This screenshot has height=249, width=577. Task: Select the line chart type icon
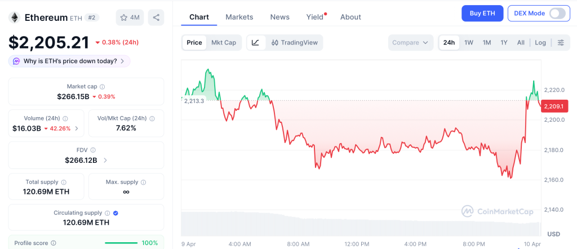coord(255,42)
